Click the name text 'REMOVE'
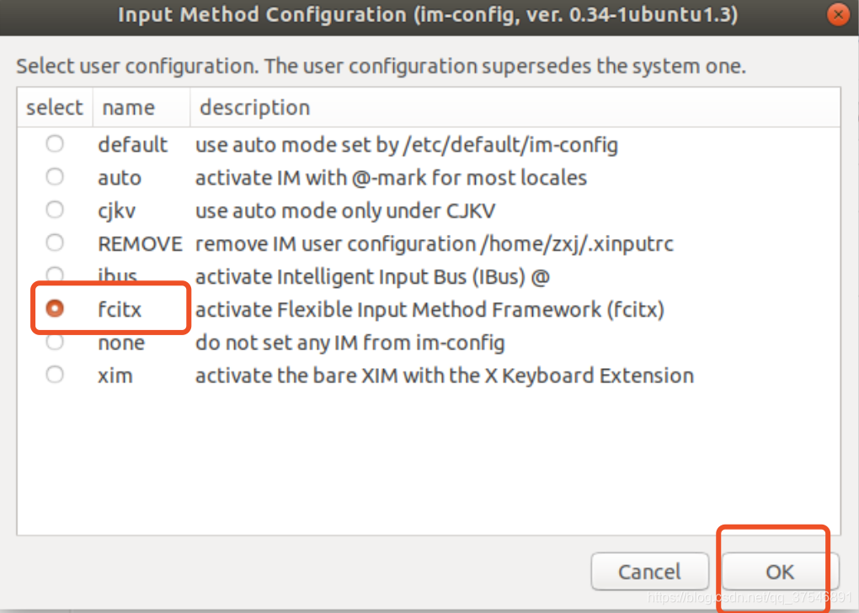The width and height of the screenshot is (859, 613). [141, 244]
